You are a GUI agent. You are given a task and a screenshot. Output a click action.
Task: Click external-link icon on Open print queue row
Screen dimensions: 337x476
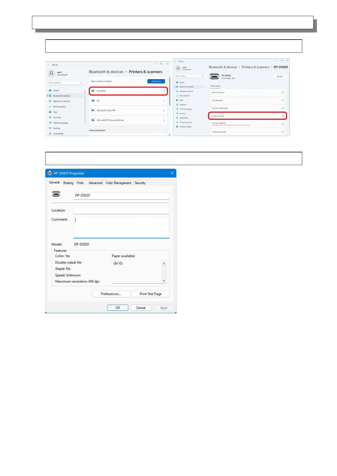[283, 92]
